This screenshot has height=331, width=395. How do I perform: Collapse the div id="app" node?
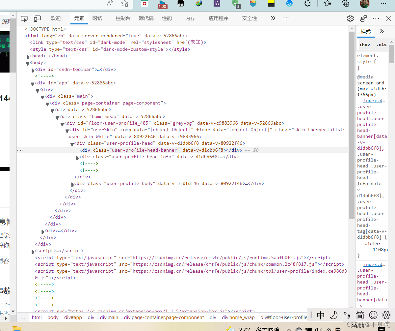[32, 84]
